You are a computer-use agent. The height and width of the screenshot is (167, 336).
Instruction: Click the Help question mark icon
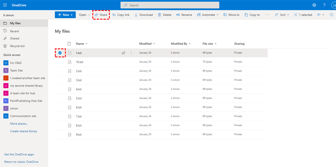324,5
